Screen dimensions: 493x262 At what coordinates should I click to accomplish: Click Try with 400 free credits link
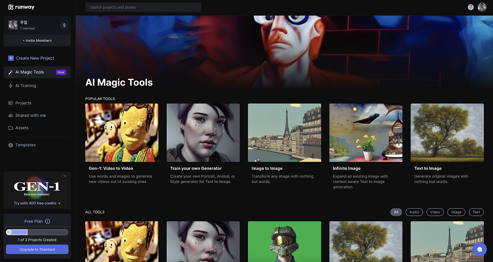[37, 203]
